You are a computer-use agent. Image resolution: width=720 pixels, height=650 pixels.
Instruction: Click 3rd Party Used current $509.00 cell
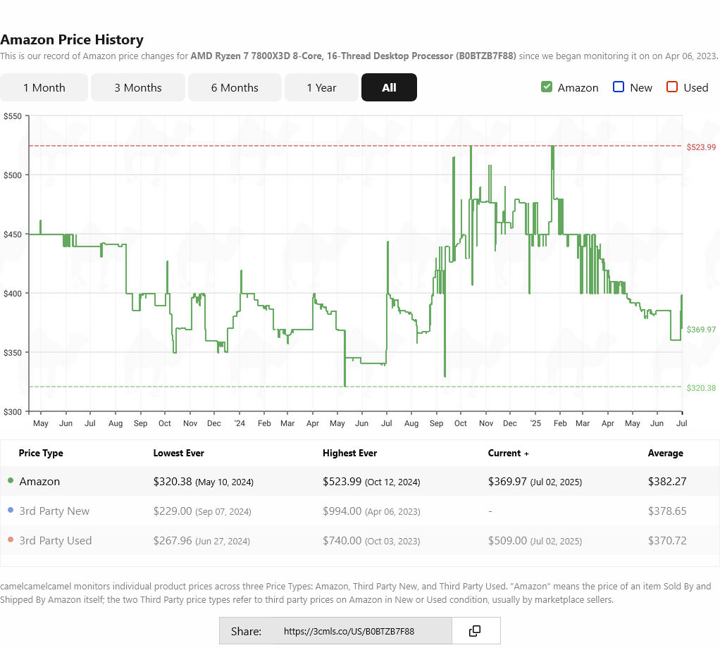[535, 541]
